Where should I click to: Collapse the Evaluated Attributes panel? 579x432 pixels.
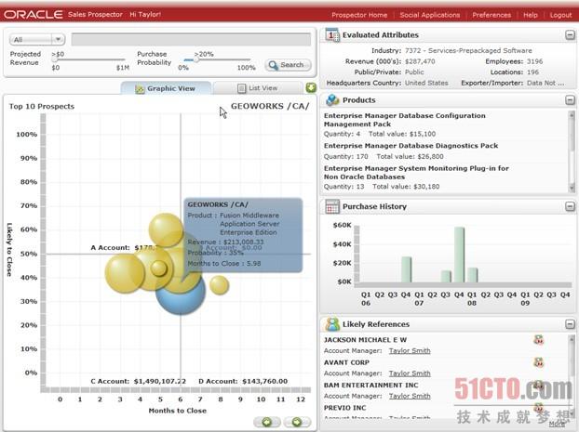point(570,35)
